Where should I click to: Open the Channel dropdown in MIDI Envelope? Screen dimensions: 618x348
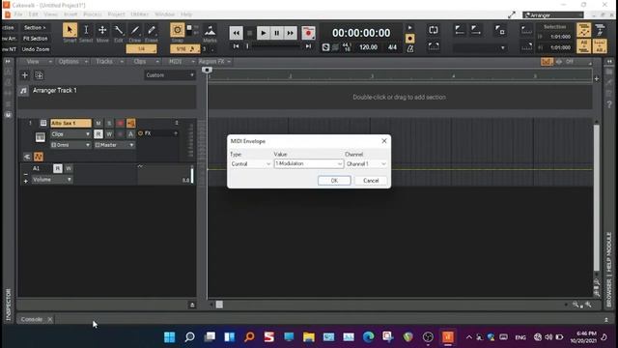tap(366, 163)
